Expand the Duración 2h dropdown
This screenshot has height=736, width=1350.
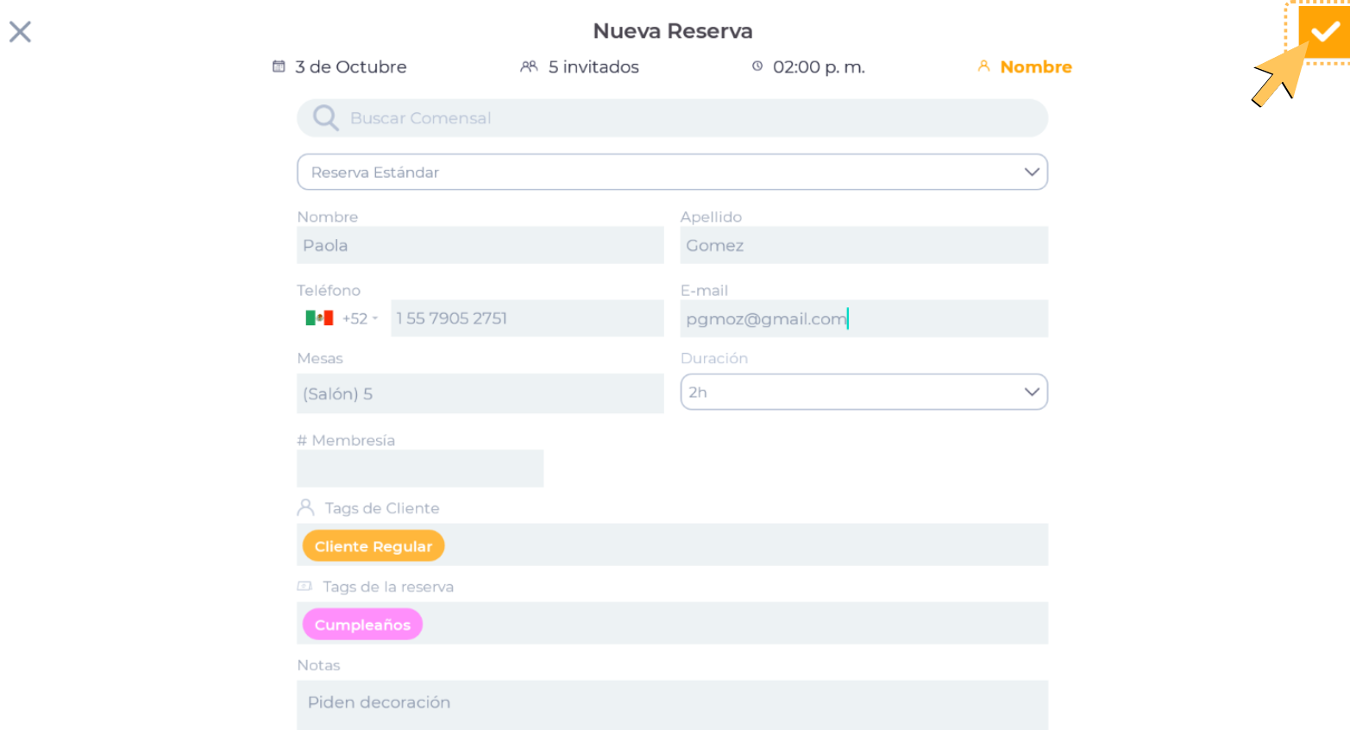coord(863,392)
